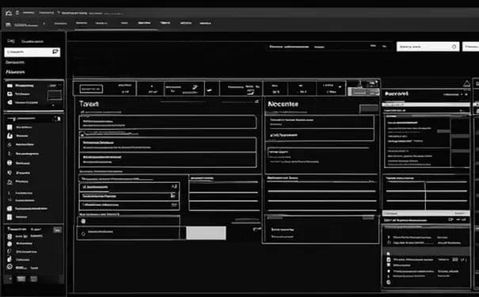Click the home icon in the title bar
479x297 pixels.
9,13
